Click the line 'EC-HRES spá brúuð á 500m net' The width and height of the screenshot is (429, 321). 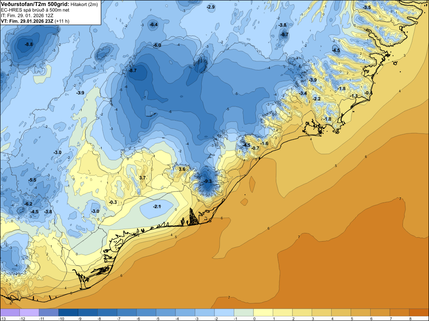click(35, 10)
